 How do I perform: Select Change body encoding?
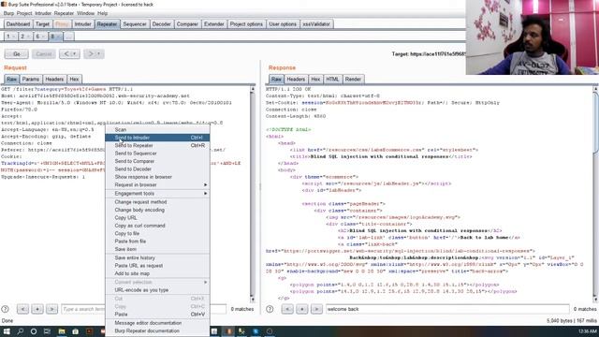click(x=157, y=210)
